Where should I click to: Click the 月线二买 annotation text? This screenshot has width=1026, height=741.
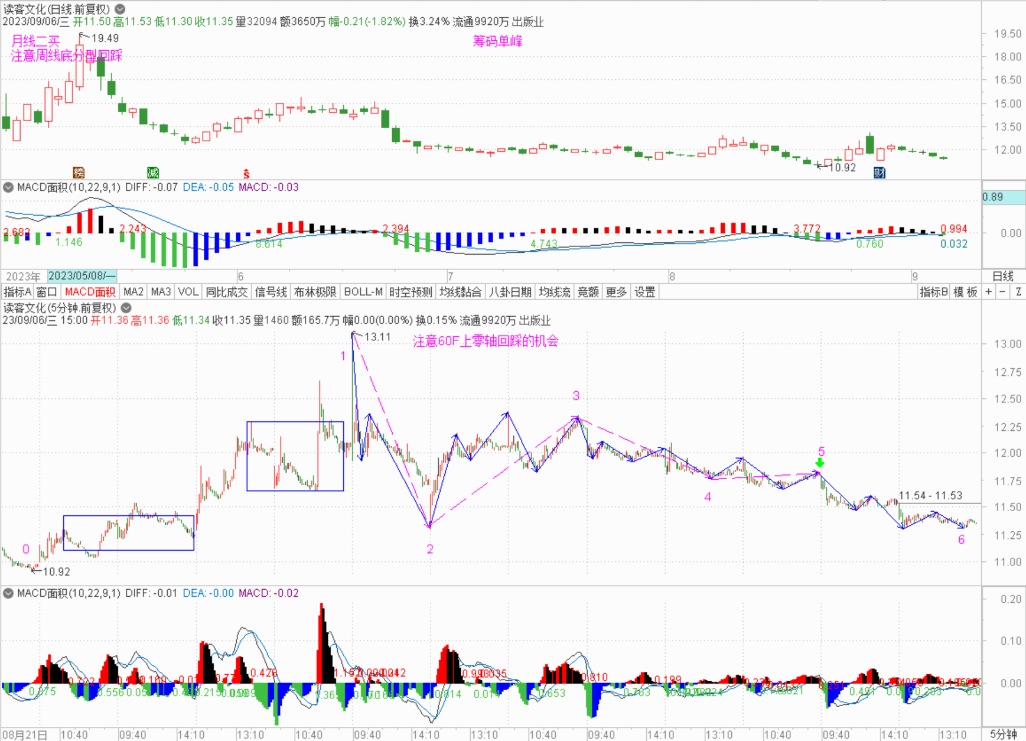pyautogui.click(x=36, y=41)
